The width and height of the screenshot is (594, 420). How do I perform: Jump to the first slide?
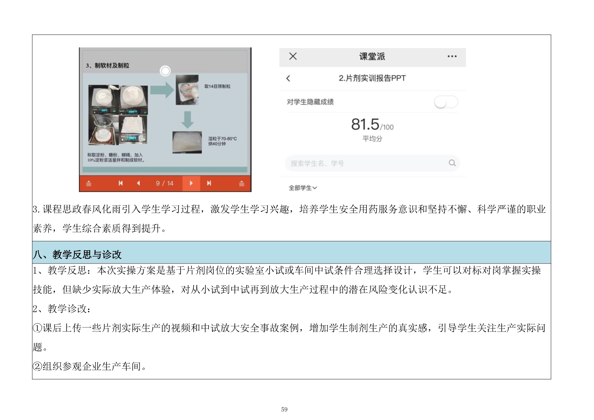[121, 183]
